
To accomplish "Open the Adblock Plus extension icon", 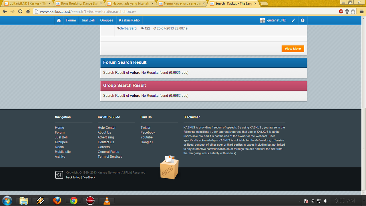I will pos(341,11).
